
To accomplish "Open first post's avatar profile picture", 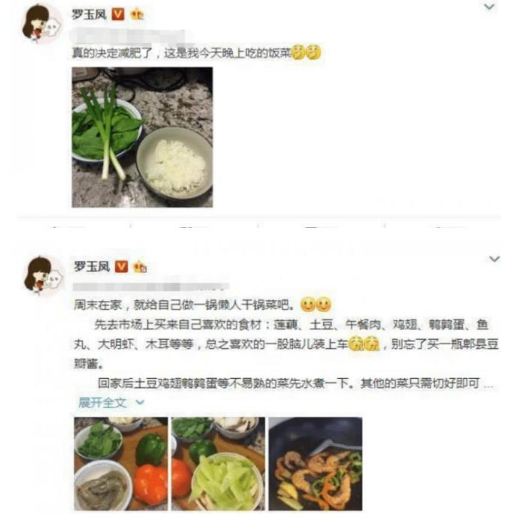I will [41, 24].
